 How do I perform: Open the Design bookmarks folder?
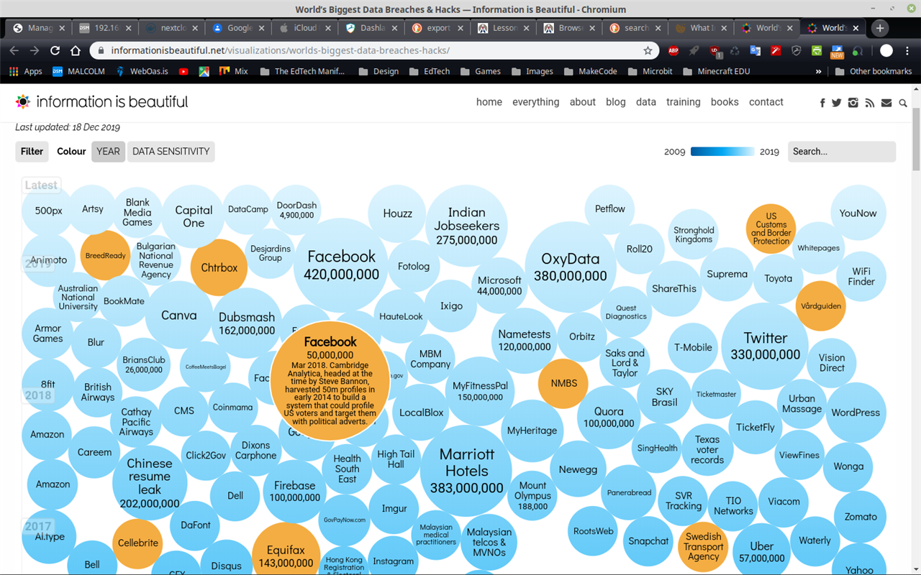[x=378, y=71]
